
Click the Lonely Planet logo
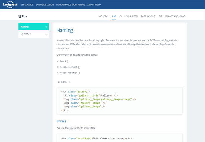coord(10,4)
